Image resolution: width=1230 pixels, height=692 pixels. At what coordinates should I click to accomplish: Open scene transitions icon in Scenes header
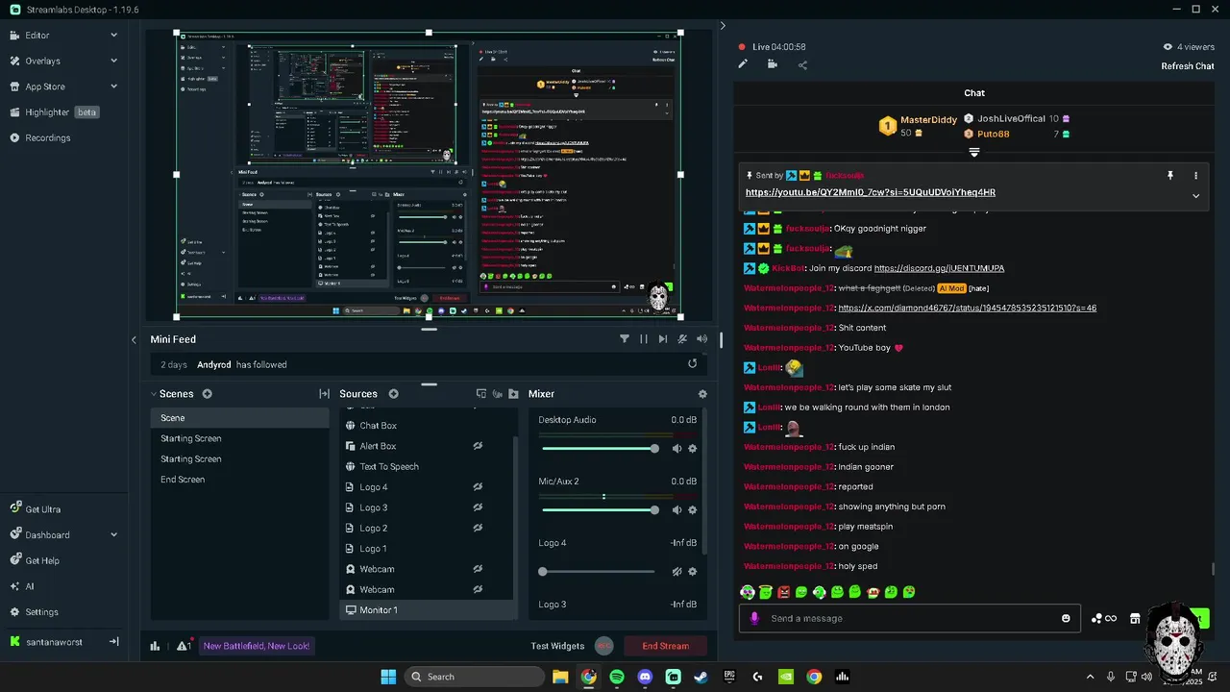[325, 394]
